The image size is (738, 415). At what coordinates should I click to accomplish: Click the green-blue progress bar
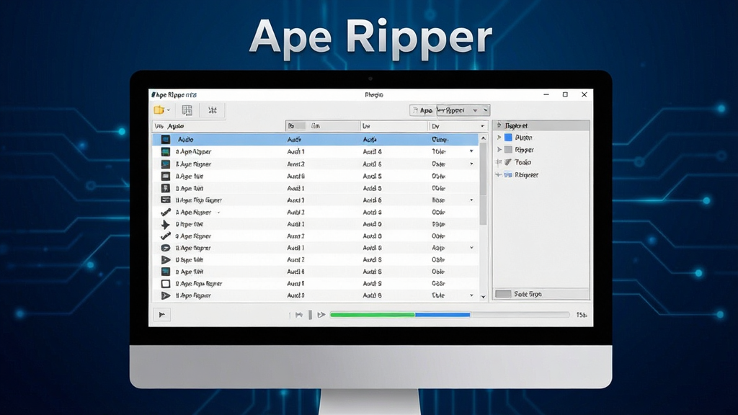pyautogui.click(x=450, y=315)
